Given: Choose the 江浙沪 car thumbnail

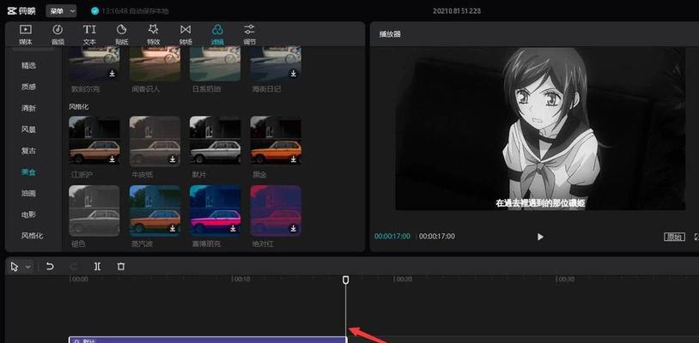Looking at the screenshot, I should coord(94,141).
